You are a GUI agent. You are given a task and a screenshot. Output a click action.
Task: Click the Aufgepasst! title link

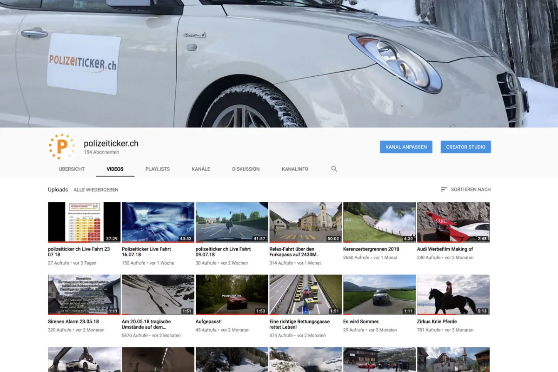(210, 321)
